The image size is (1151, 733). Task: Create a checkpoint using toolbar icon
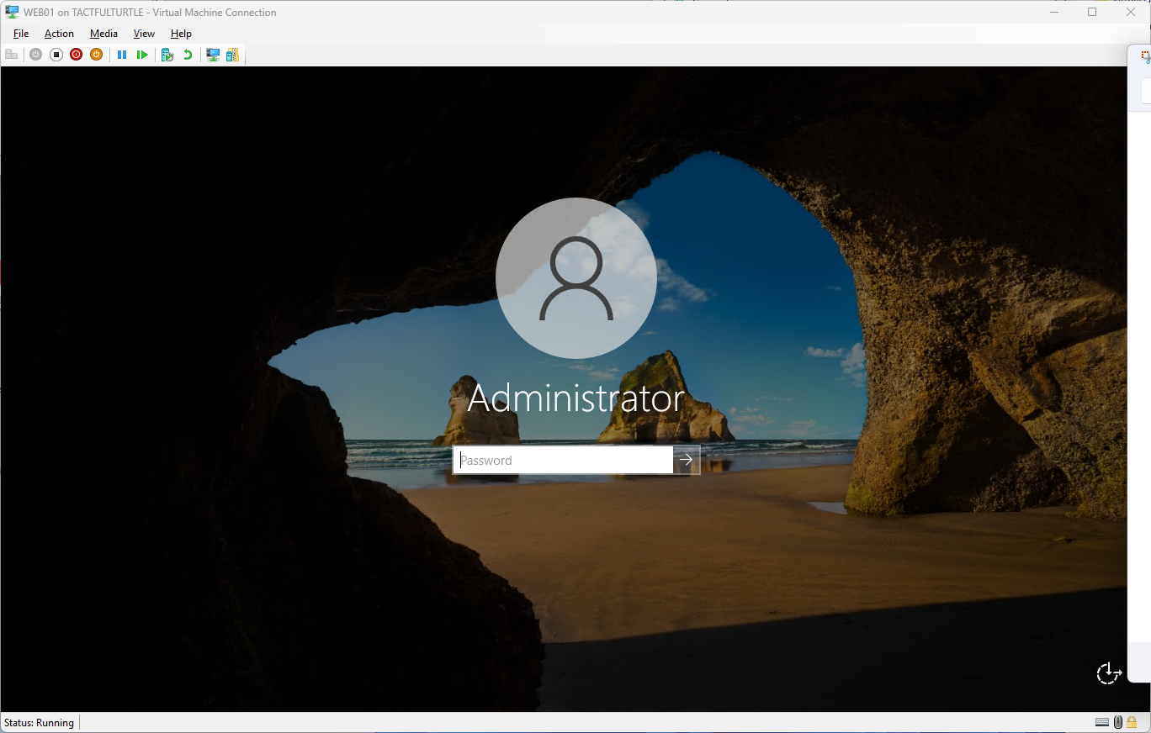point(167,55)
